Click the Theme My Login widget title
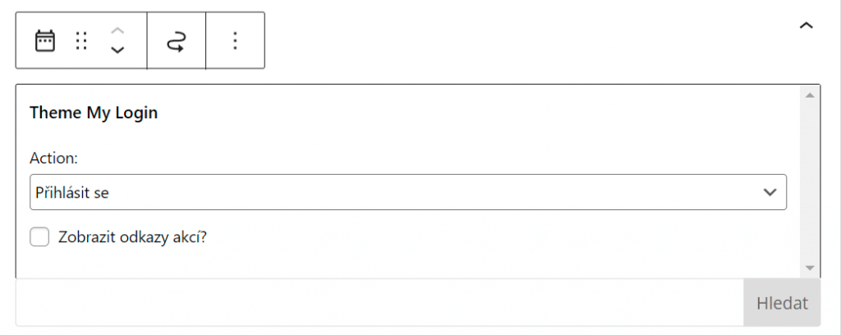The image size is (841, 335). 94,113
